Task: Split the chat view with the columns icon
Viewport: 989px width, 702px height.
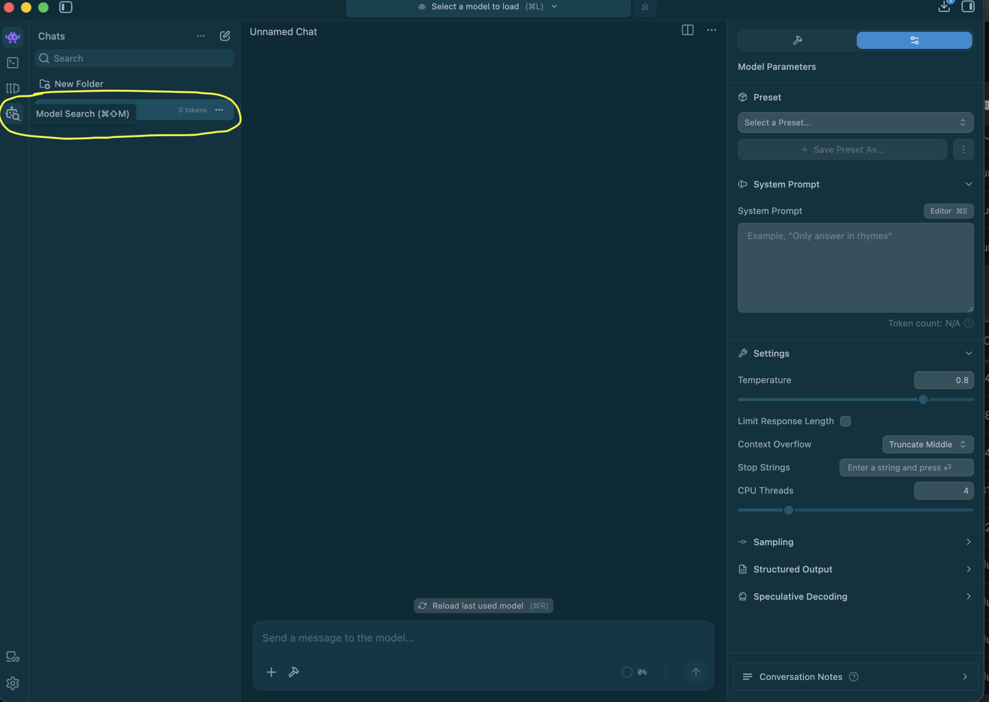Action: 687,30
